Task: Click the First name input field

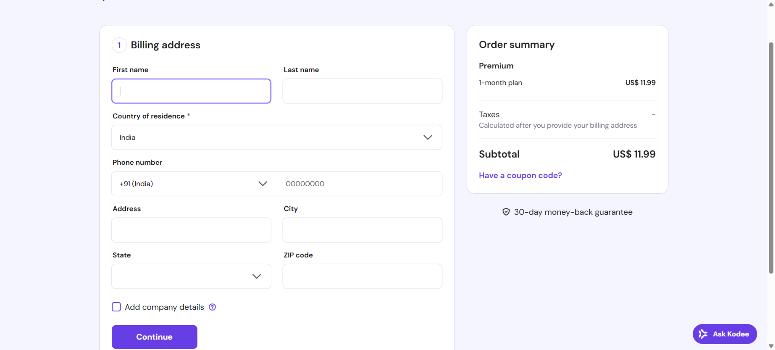Action: click(x=191, y=91)
